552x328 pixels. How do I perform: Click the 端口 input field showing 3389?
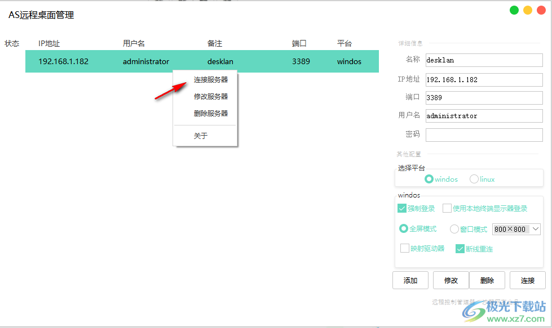[484, 98]
